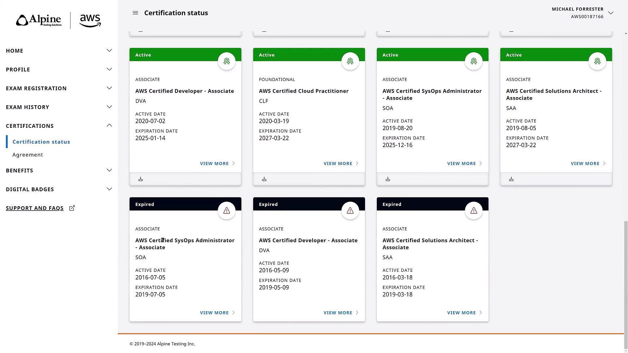Viewport: 628px width, 353px height.
Task: Open Michael Forrester account dropdown
Action: click(611, 13)
